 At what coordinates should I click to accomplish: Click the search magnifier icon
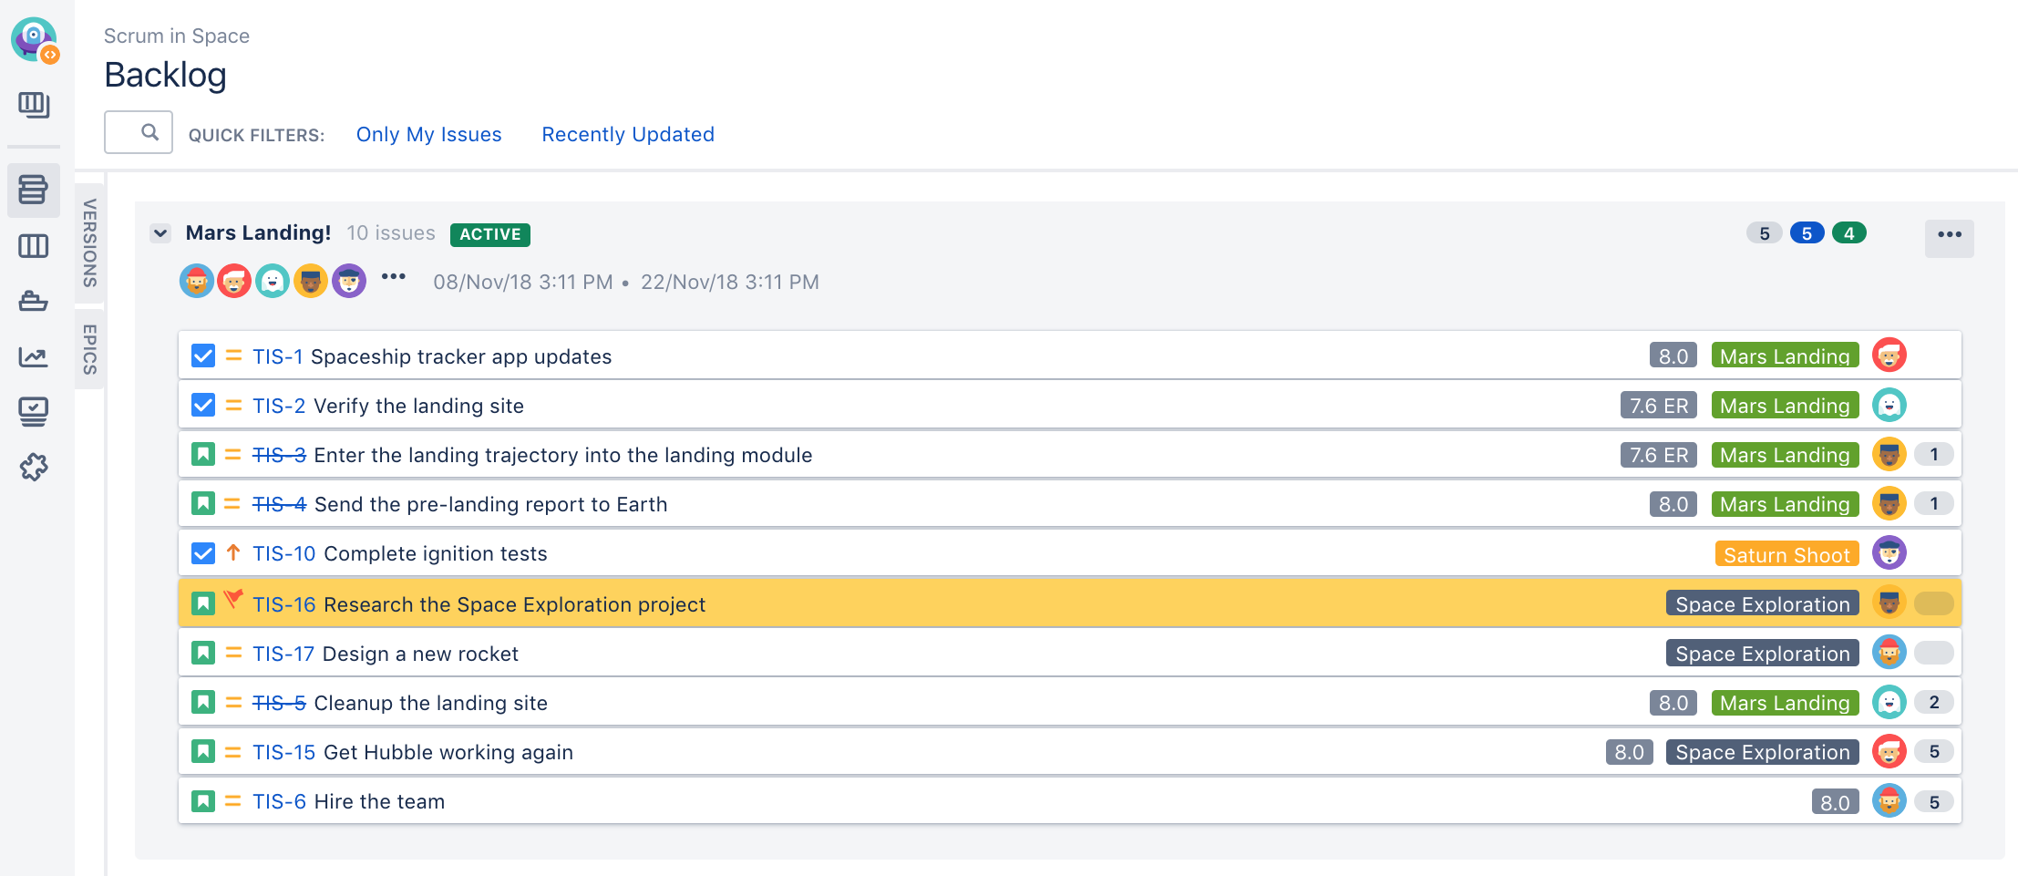coord(149,133)
